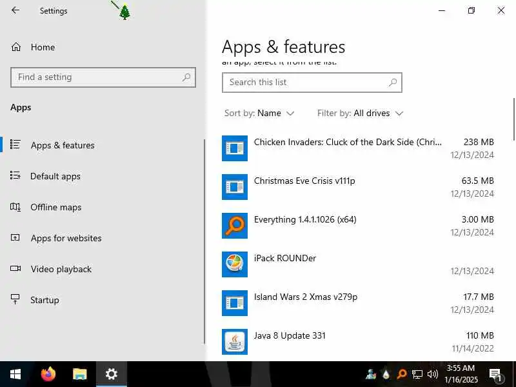This screenshot has height=387, width=516.
Task: Open File Explorer from the taskbar
Action: click(x=79, y=374)
